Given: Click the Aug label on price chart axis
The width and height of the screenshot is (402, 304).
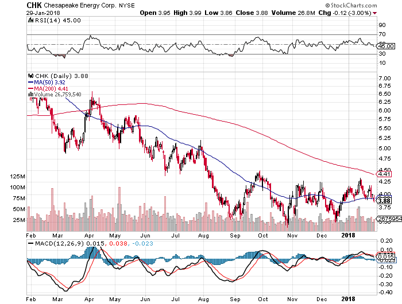Looking at the screenshot, I should click(203, 235).
